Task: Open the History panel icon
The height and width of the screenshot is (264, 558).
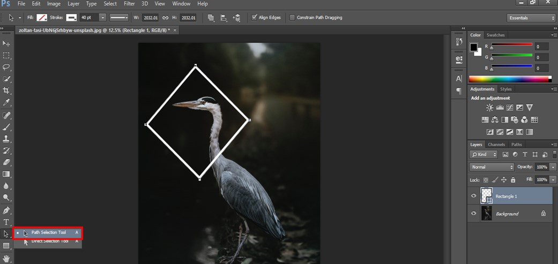Action: (459, 42)
